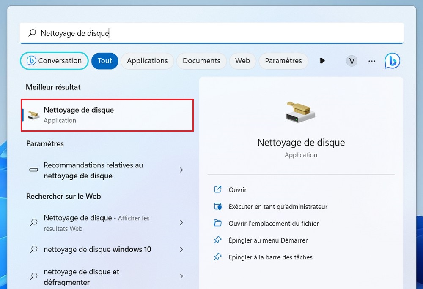Click the Bing chat icon at top right
Screen dimensions: 423x289
[x=392, y=61]
